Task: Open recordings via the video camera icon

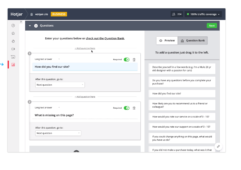Action: coord(13,49)
